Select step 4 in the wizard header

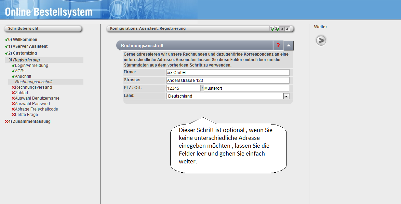[x=287, y=29]
